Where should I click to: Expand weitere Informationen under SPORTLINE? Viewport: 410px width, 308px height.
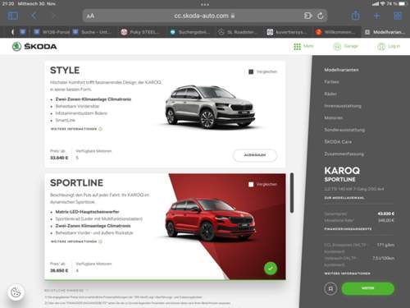pos(76,241)
